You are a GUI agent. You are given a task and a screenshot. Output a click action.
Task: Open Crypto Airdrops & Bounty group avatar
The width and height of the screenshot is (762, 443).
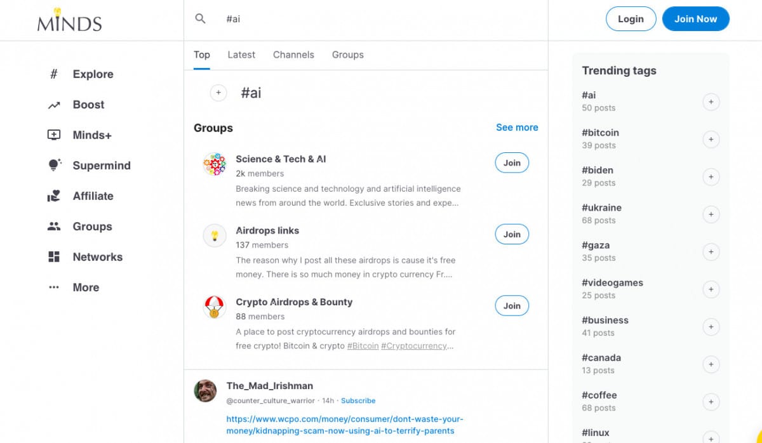pyautogui.click(x=215, y=307)
